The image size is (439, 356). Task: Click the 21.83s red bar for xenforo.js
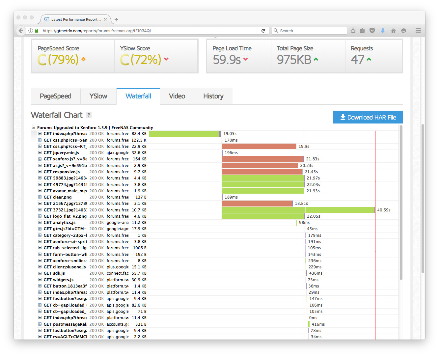pos(263,159)
